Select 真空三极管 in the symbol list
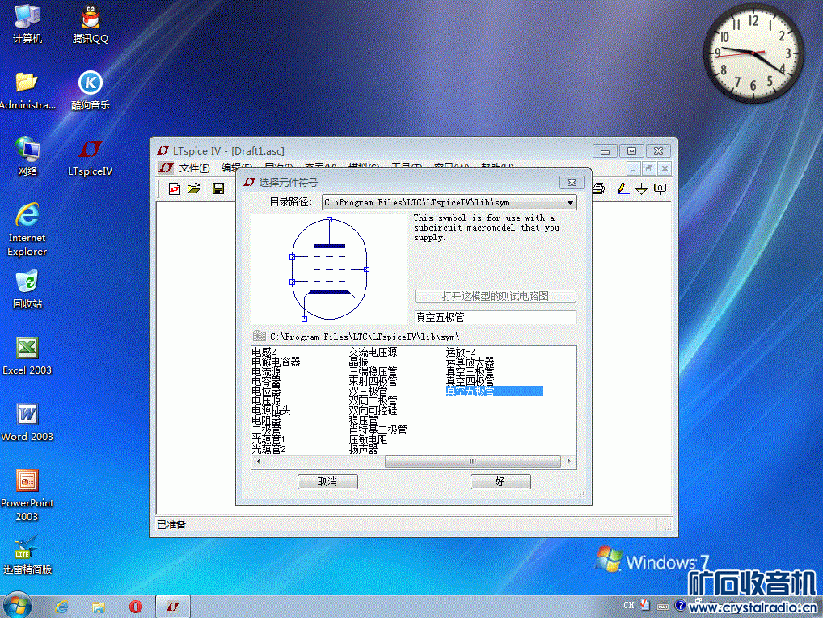The height and width of the screenshot is (618, 823). coord(471,371)
